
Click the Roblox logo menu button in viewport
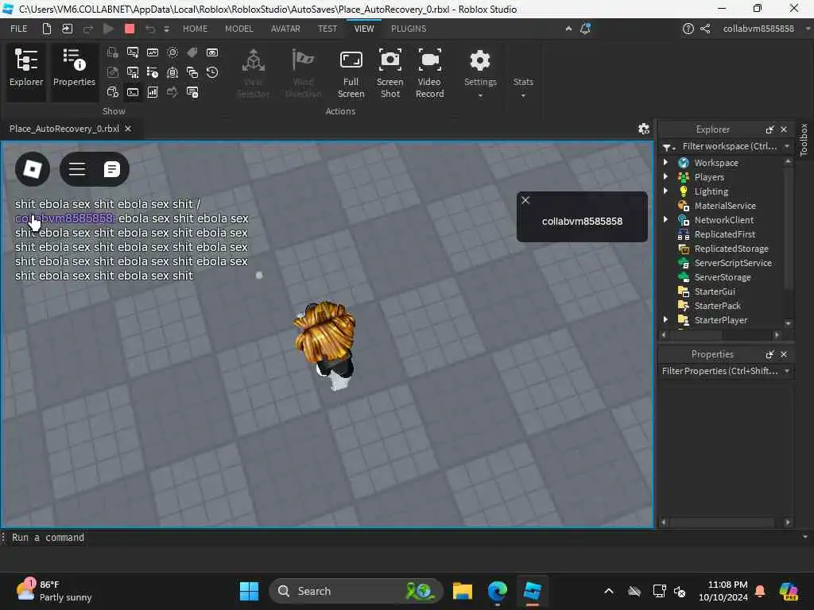point(33,169)
